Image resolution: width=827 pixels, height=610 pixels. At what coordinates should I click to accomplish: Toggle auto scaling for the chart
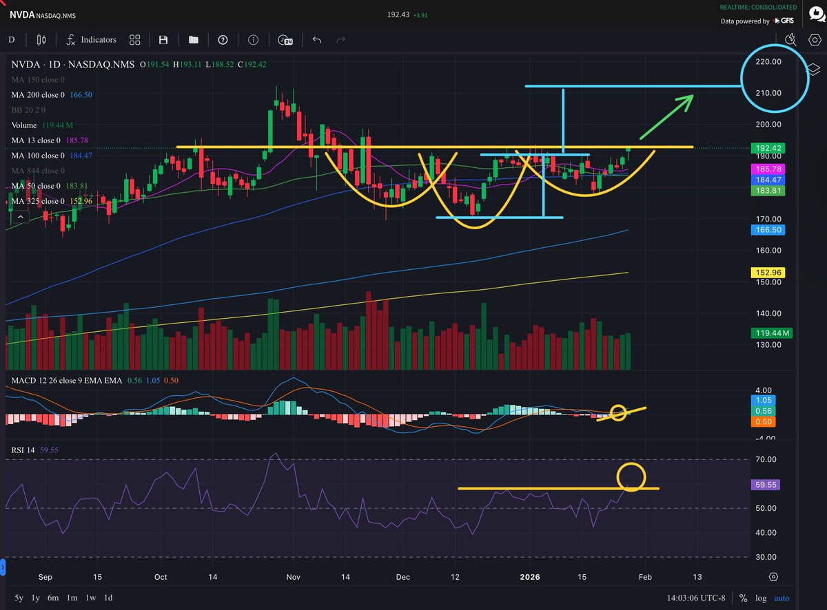[782, 598]
